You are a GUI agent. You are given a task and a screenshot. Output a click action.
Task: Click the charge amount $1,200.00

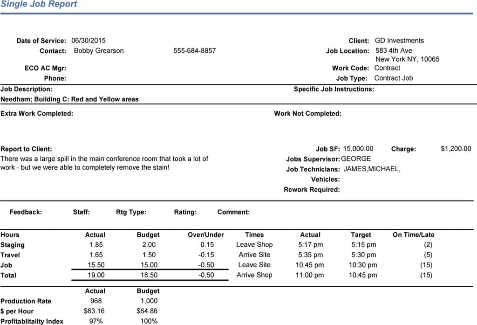tap(456, 149)
